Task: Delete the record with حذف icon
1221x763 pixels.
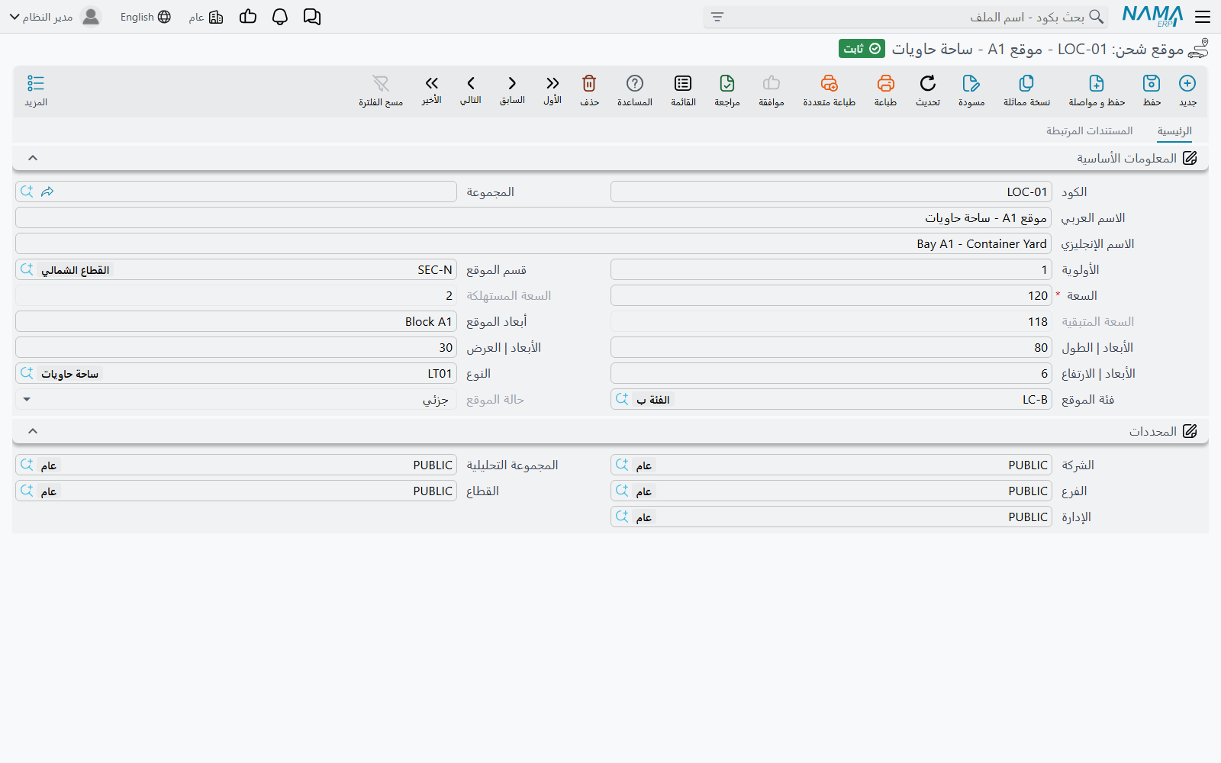Action: coord(589,83)
